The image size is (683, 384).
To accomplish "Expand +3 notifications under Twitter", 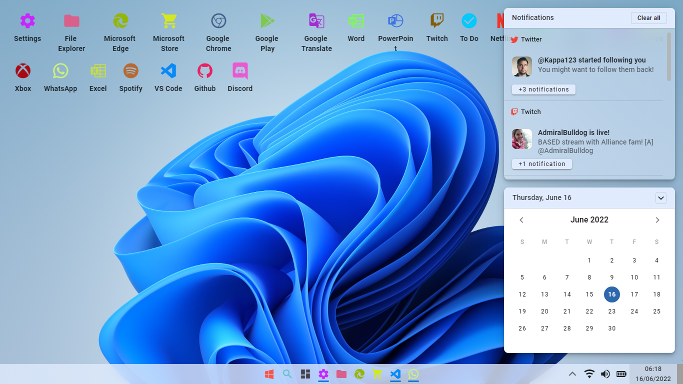I will tap(543, 89).
